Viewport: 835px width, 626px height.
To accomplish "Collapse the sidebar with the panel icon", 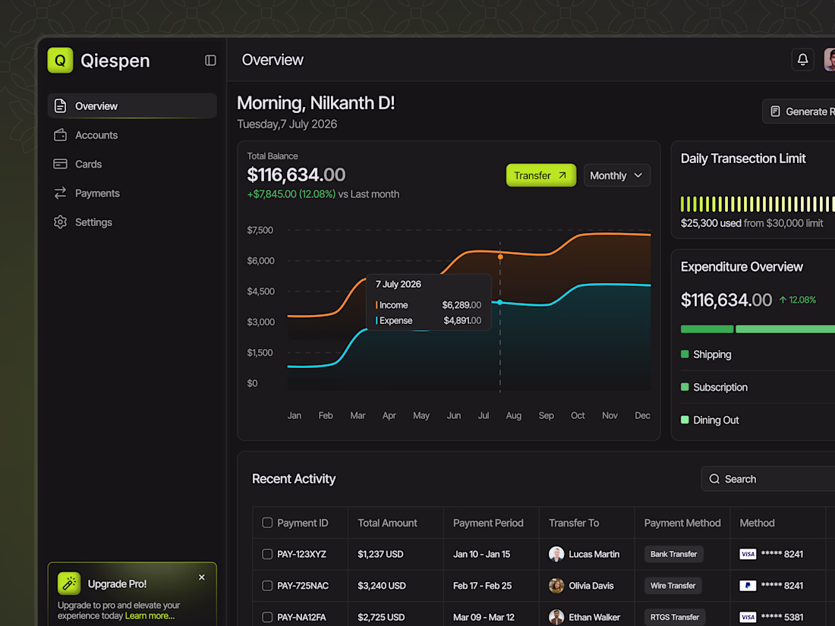I will click(210, 60).
